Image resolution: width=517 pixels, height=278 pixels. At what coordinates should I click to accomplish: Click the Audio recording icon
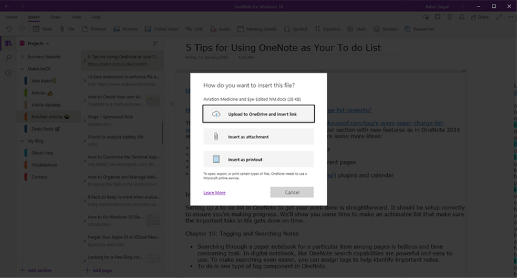[213, 29]
